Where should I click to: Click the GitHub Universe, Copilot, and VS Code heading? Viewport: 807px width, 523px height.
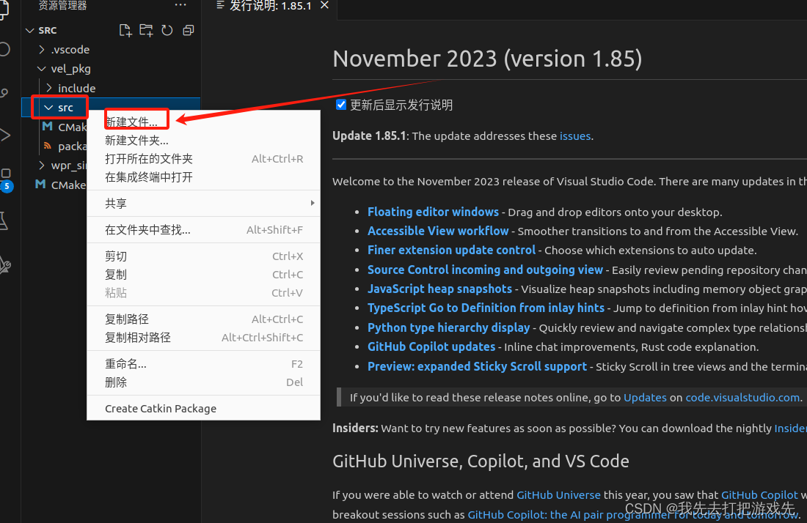(481, 461)
